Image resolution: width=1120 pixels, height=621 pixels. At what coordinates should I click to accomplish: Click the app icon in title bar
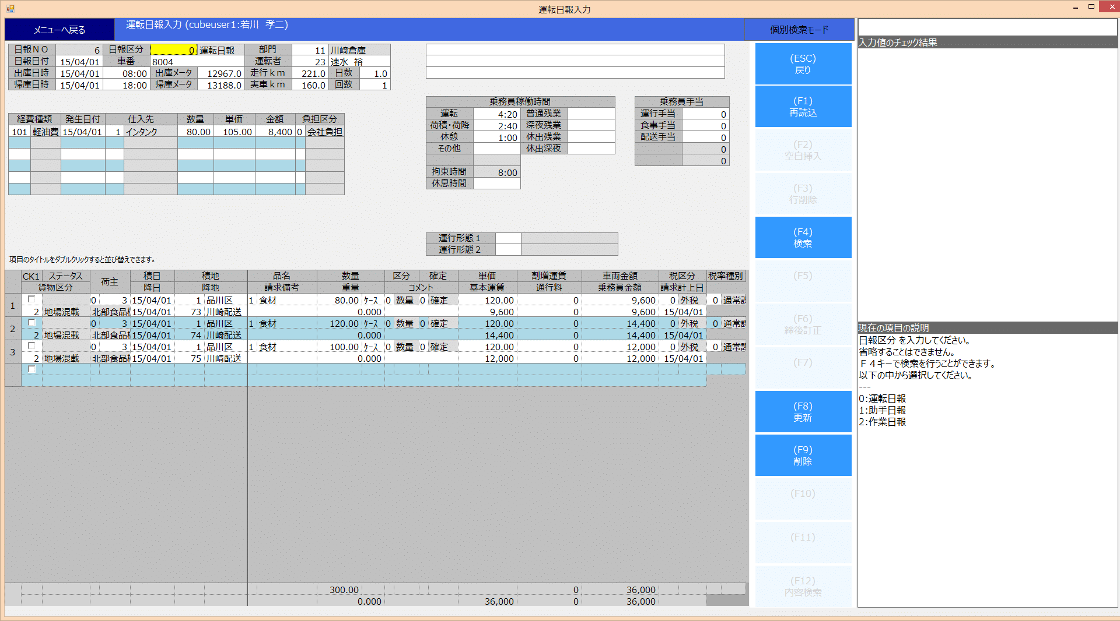(10, 9)
